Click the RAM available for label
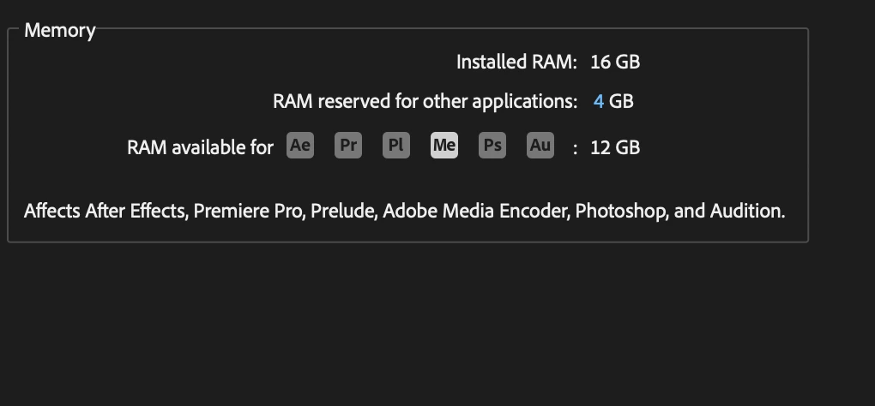875x406 pixels. pyautogui.click(x=200, y=147)
